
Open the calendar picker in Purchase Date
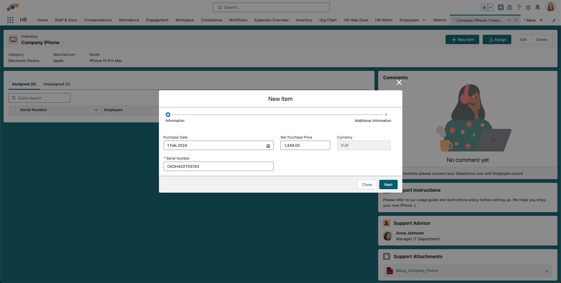pos(268,146)
